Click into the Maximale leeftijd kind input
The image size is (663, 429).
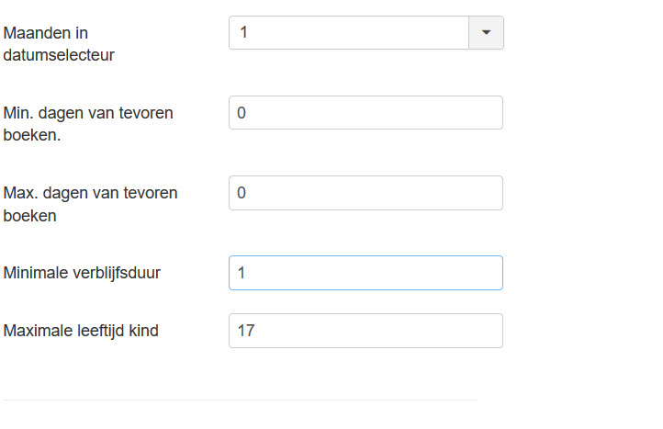pyautogui.click(x=365, y=331)
